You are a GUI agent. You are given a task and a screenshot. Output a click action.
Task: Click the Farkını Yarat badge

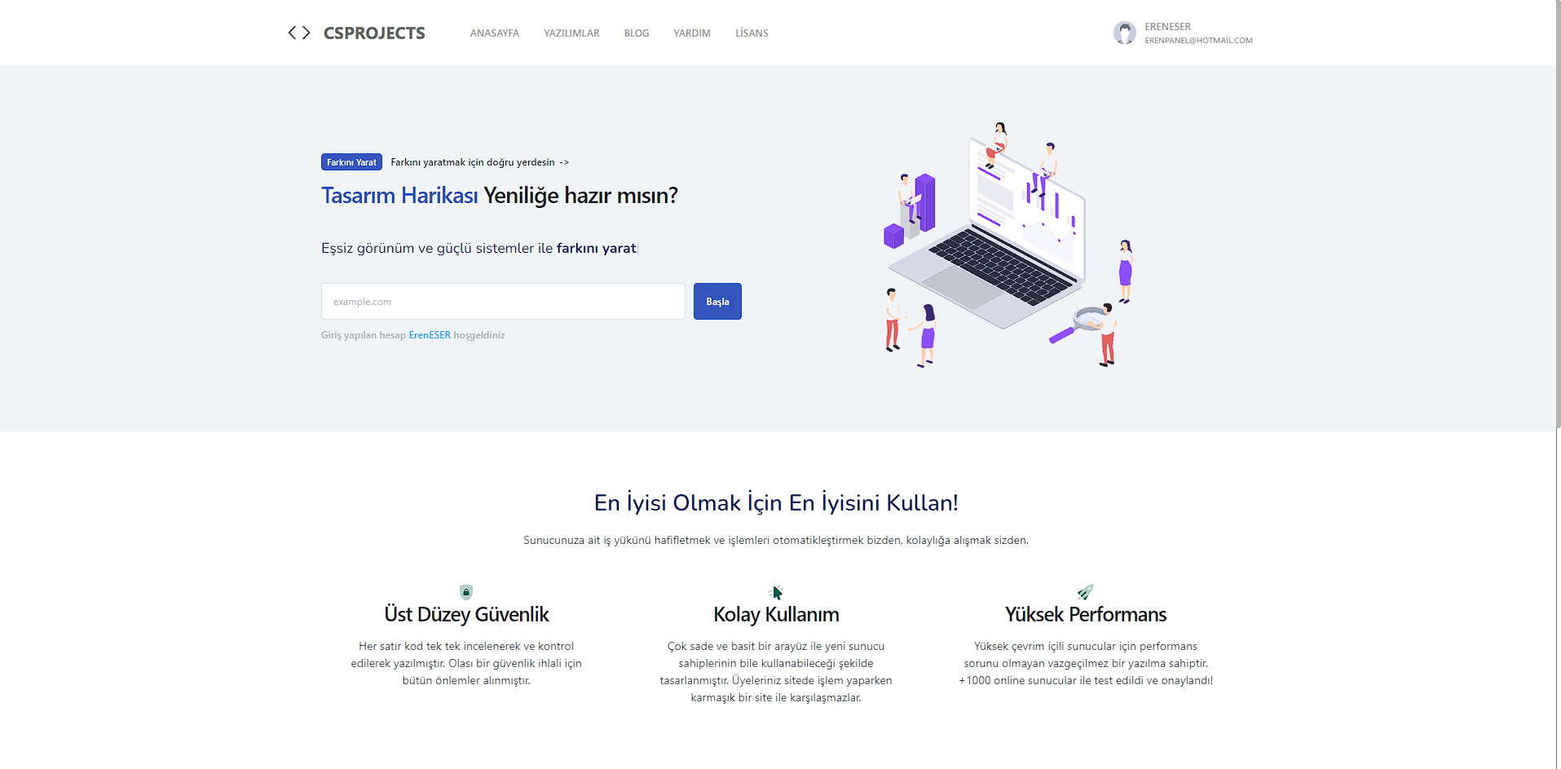[351, 162]
